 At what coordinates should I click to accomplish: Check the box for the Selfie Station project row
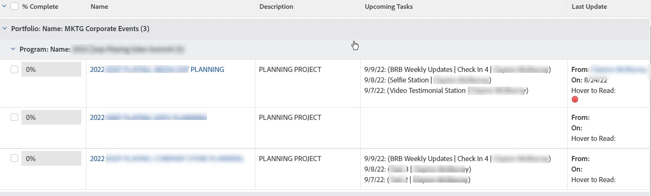(14, 70)
